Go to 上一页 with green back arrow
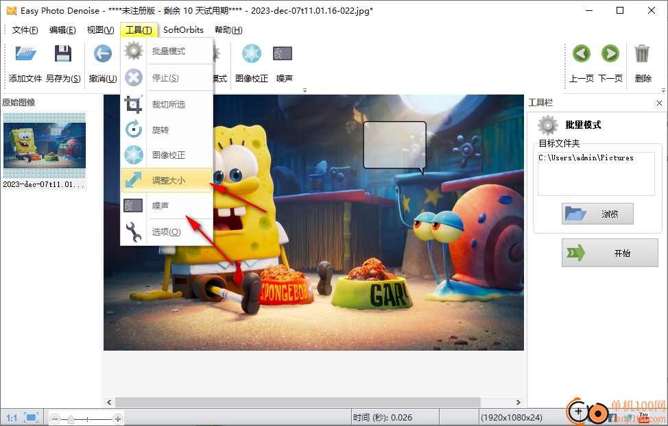Image resolution: width=668 pixels, height=426 pixels. coord(582,53)
